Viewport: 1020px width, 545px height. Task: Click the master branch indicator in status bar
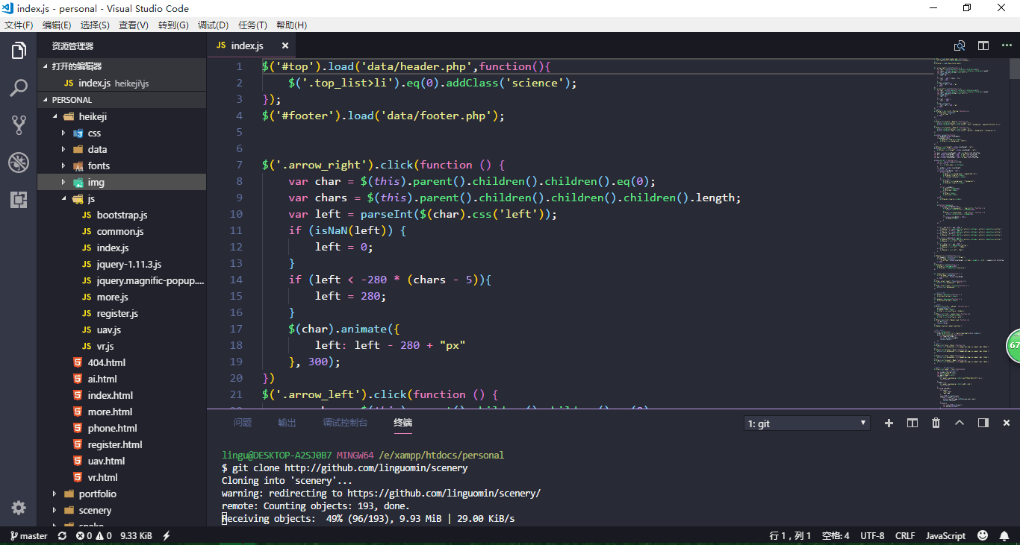pos(28,535)
